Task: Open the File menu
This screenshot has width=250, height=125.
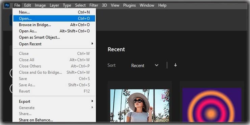Action: [x=17, y=5]
